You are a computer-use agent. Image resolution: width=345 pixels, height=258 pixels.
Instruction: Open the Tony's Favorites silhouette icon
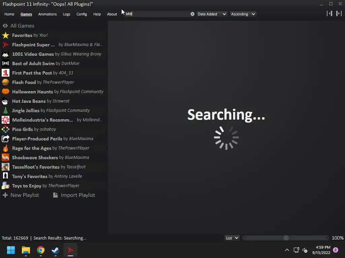[x=5, y=176]
